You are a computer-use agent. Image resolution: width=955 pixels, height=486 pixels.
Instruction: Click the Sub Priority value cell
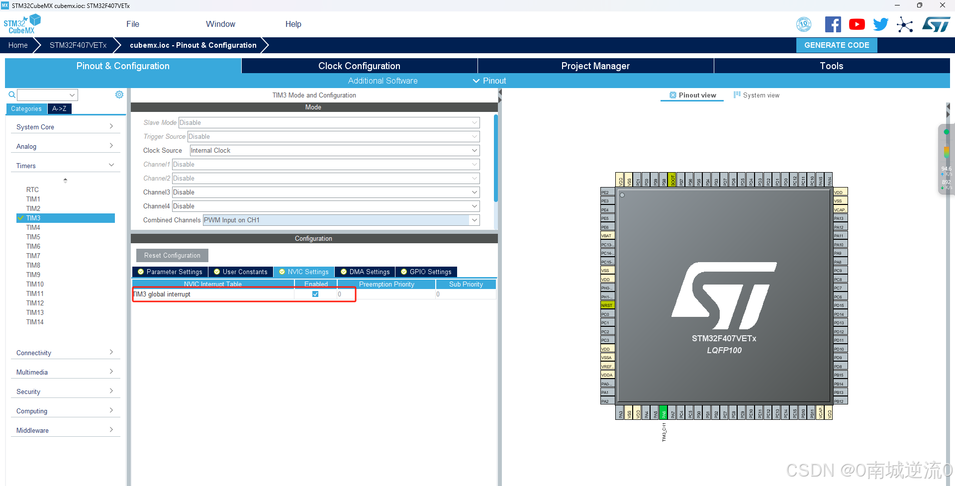(466, 294)
